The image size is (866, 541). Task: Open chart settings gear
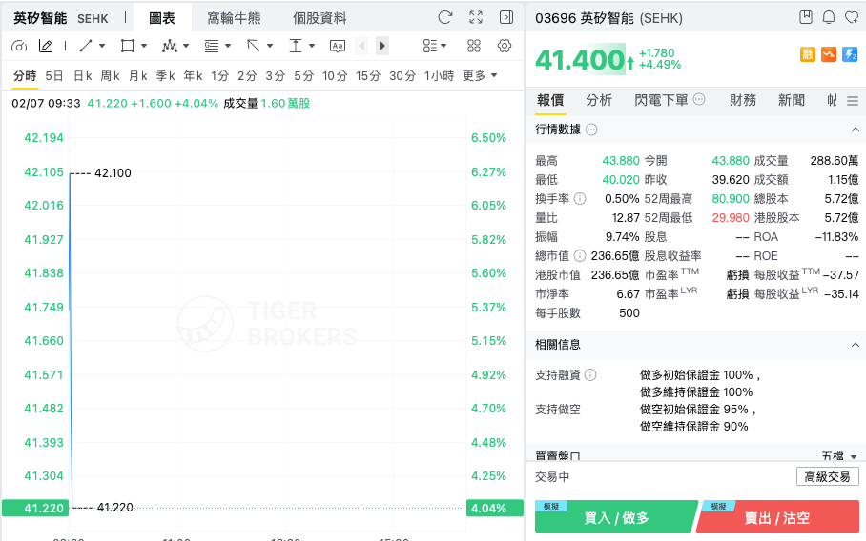click(x=505, y=46)
